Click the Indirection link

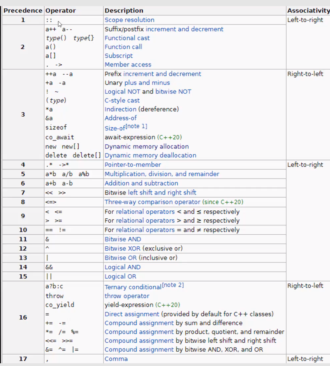click(x=120, y=110)
